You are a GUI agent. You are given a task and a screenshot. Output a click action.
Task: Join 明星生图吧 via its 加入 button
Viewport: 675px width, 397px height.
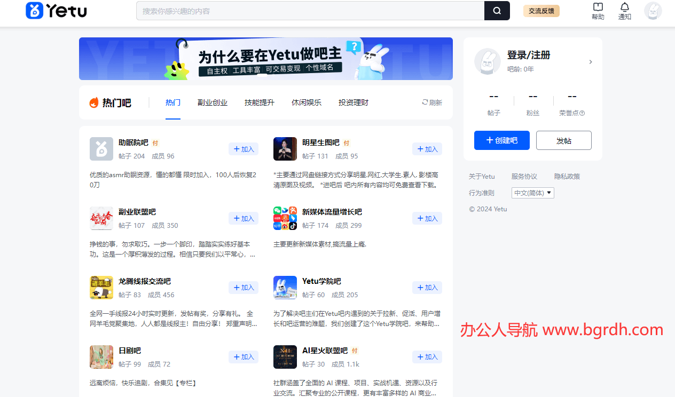pyautogui.click(x=427, y=149)
